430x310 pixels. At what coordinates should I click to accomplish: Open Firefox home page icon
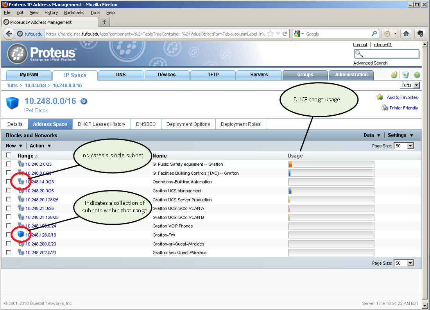point(406,34)
